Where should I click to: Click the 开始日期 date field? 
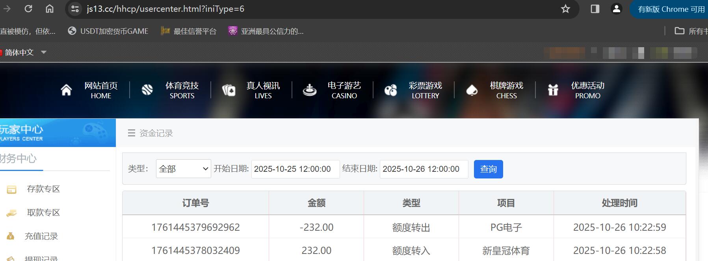point(295,169)
